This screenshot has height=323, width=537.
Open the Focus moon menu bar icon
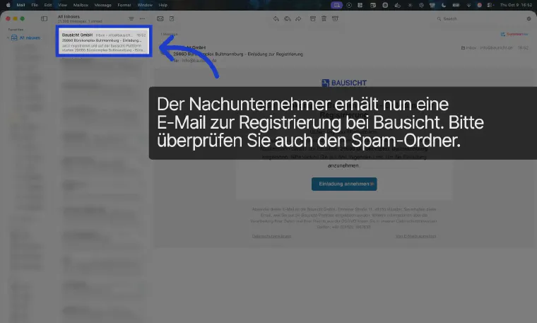[444, 5]
